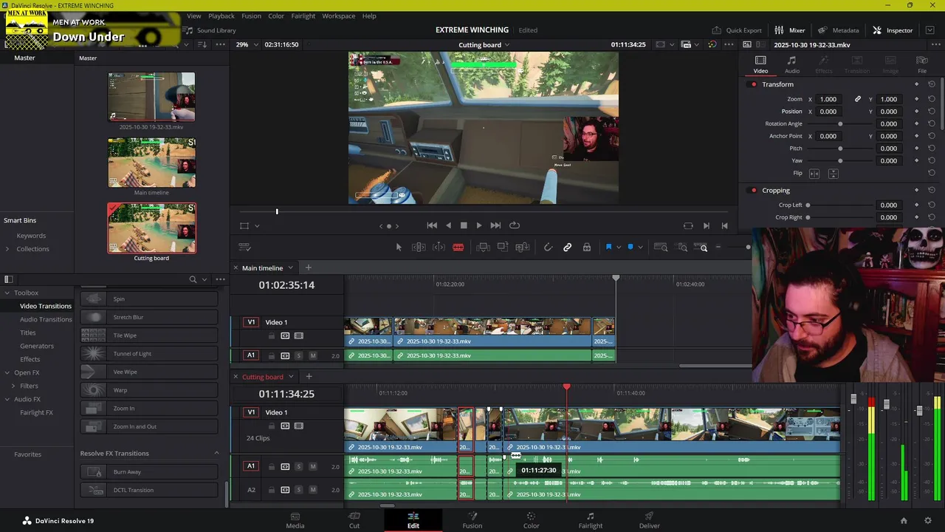Viewport: 945px width, 532px height.
Task: Select the Cutting board thumbnail in media pool
Action: (151, 228)
